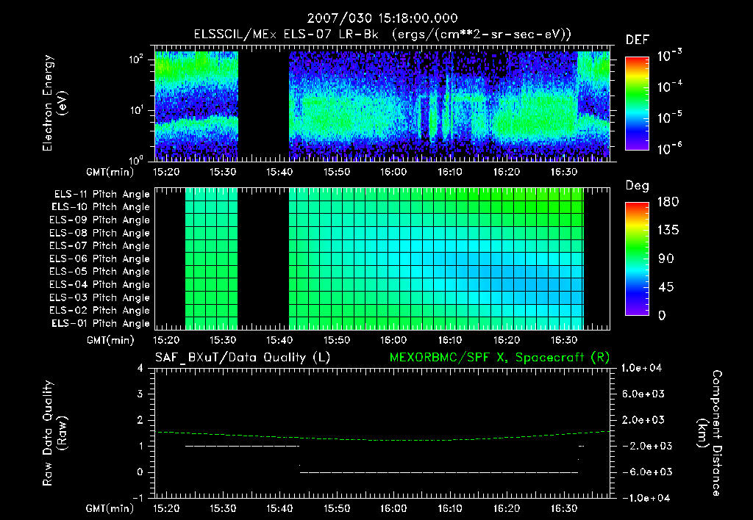This screenshot has height=520, width=753.
Task: Click the 10^-6 value on DEF colorbar
Action: (x=670, y=148)
